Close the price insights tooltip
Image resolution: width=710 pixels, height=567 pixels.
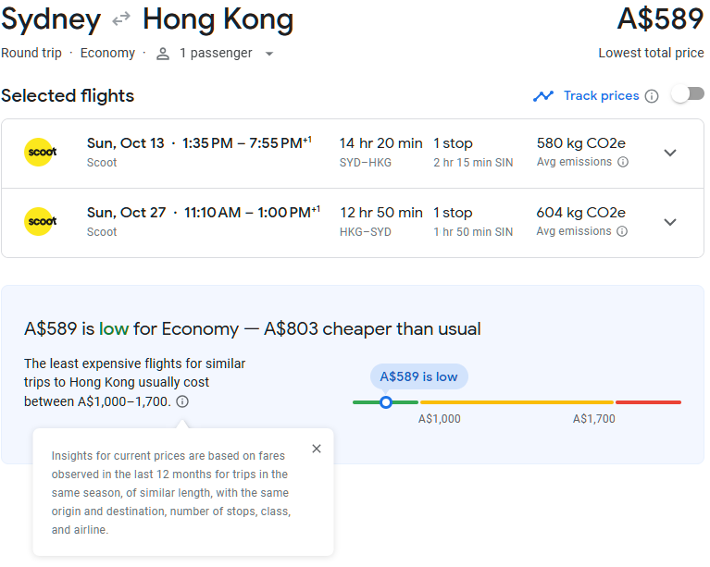(x=317, y=449)
